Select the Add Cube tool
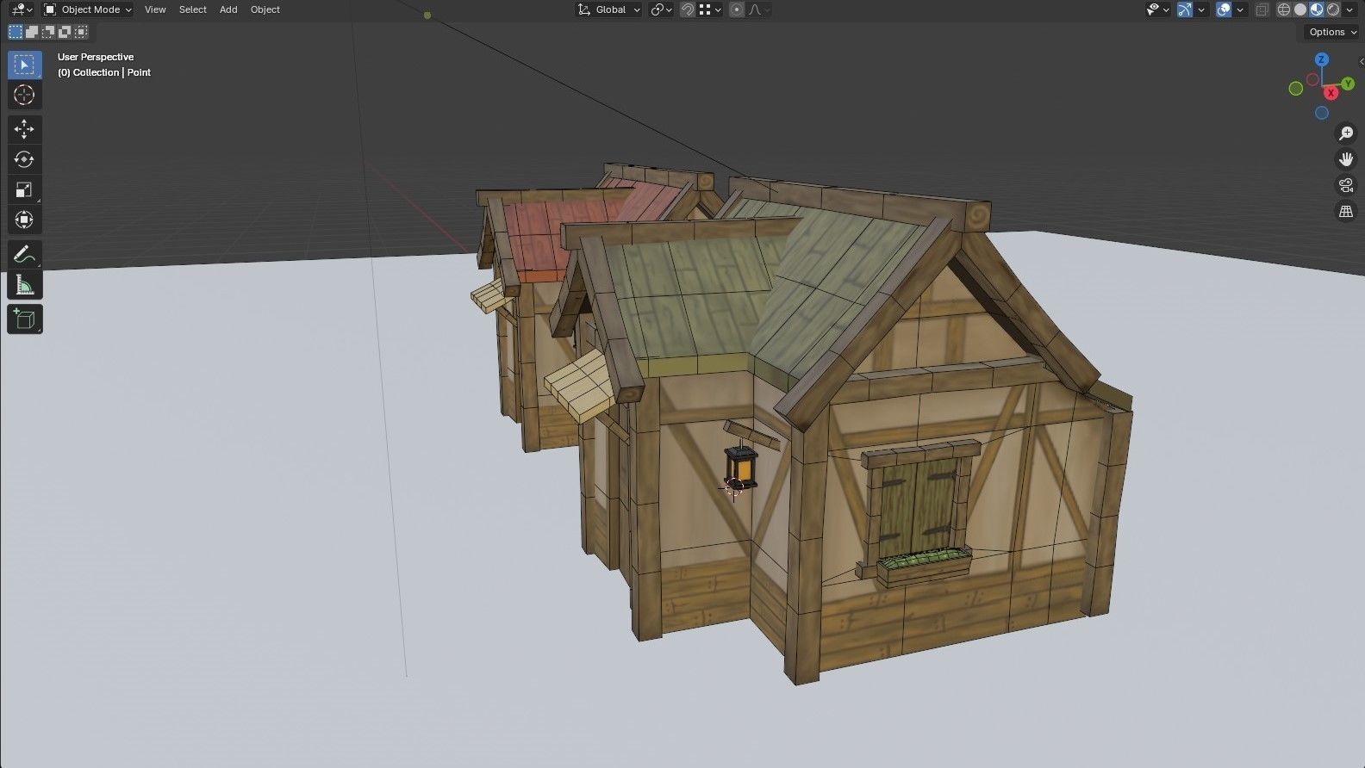1365x768 pixels. click(x=24, y=319)
